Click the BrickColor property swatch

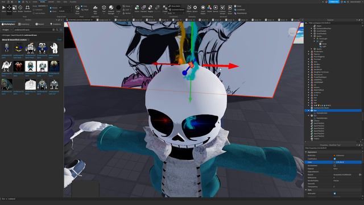click(x=334, y=155)
